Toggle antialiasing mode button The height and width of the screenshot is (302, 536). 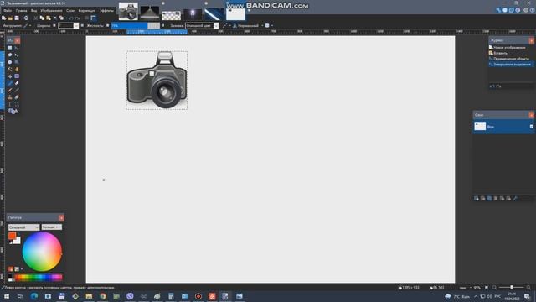224,25
